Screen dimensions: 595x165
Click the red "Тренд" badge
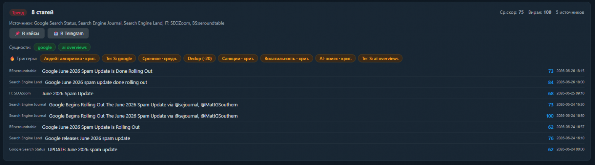[x=18, y=13]
